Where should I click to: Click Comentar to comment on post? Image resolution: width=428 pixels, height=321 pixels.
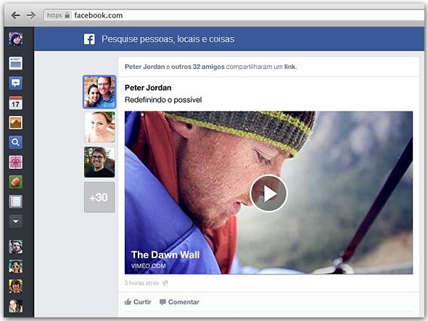click(179, 302)
